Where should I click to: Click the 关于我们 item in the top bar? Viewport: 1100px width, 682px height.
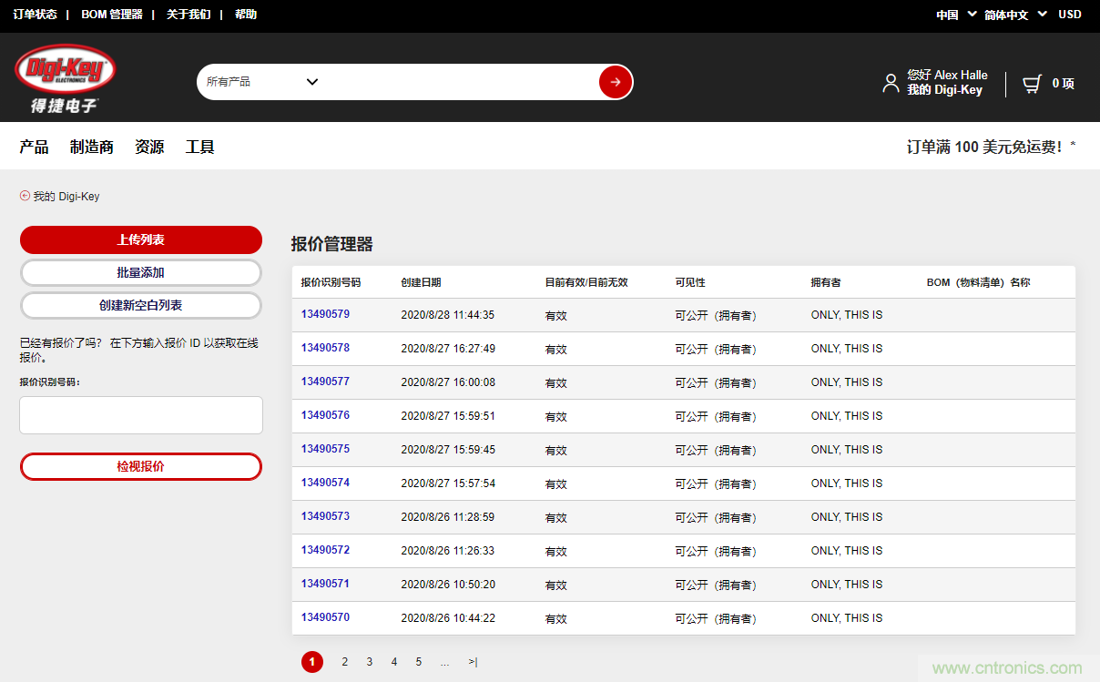coord(188,14)
